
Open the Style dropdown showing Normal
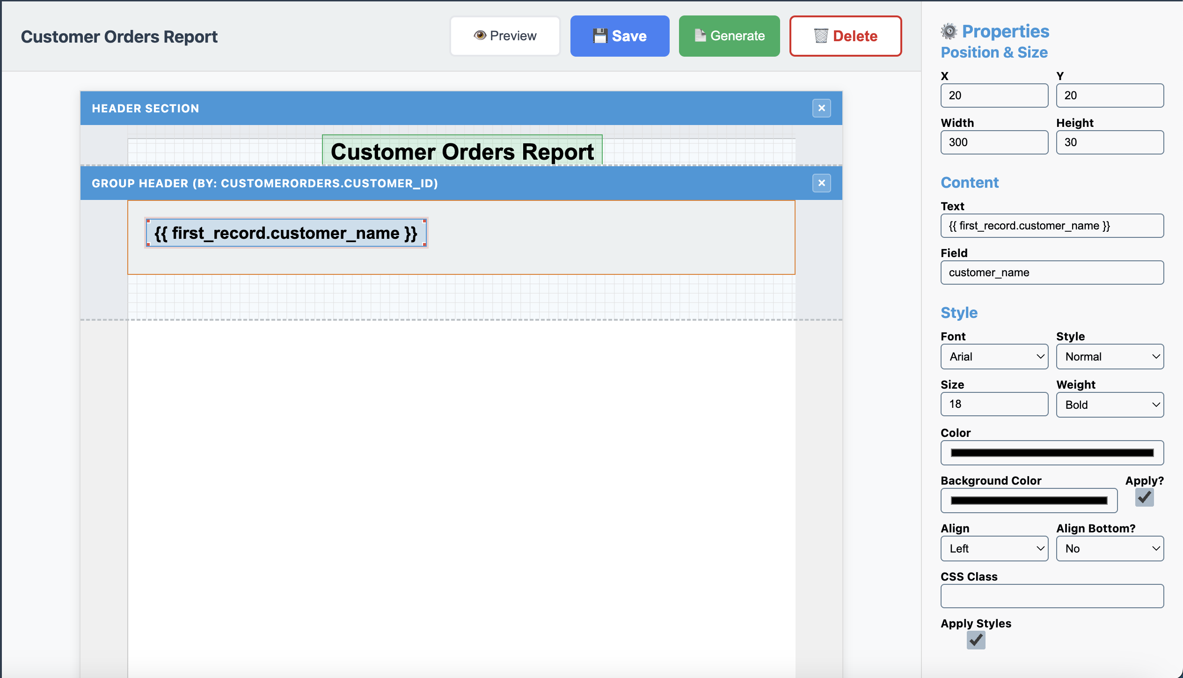[1110, 356]
